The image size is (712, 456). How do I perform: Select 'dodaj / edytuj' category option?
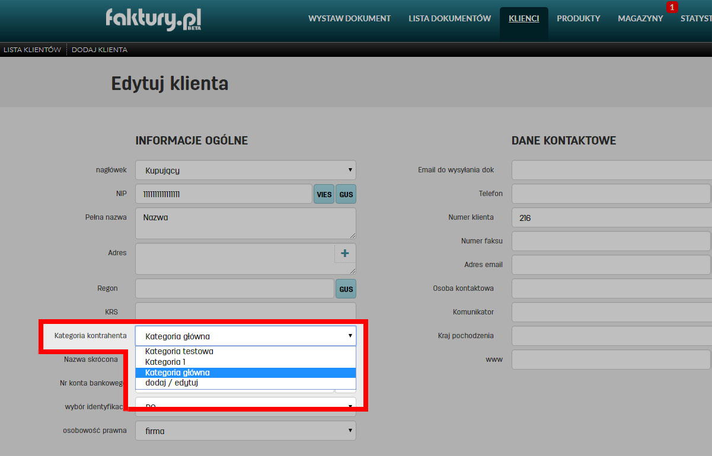click(171, 383)
